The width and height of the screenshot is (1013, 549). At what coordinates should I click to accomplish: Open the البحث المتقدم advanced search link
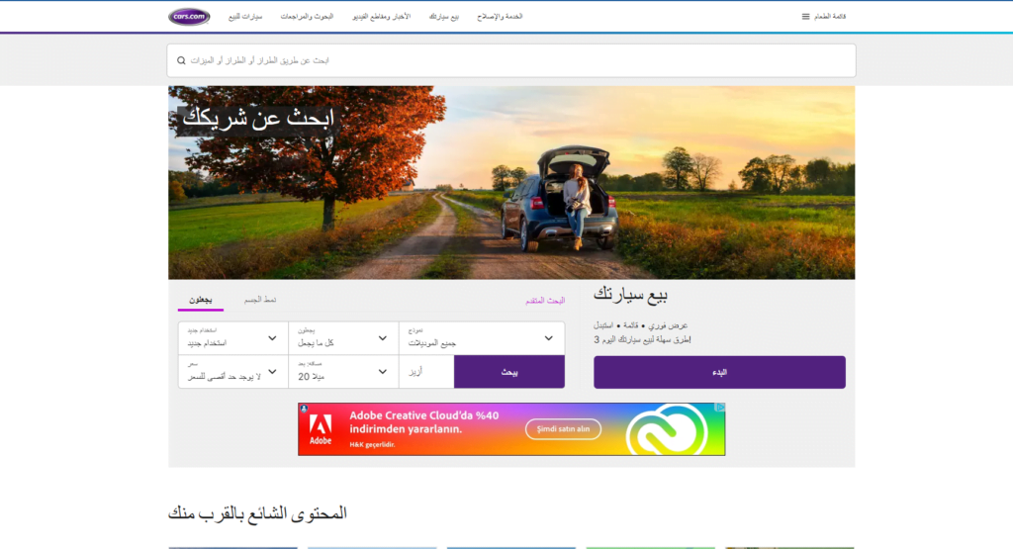click(x=544, y=300)
